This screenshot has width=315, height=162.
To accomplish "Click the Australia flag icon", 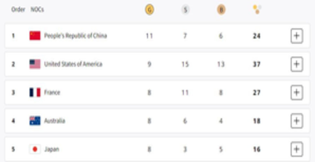I will (x=35, y=121).
